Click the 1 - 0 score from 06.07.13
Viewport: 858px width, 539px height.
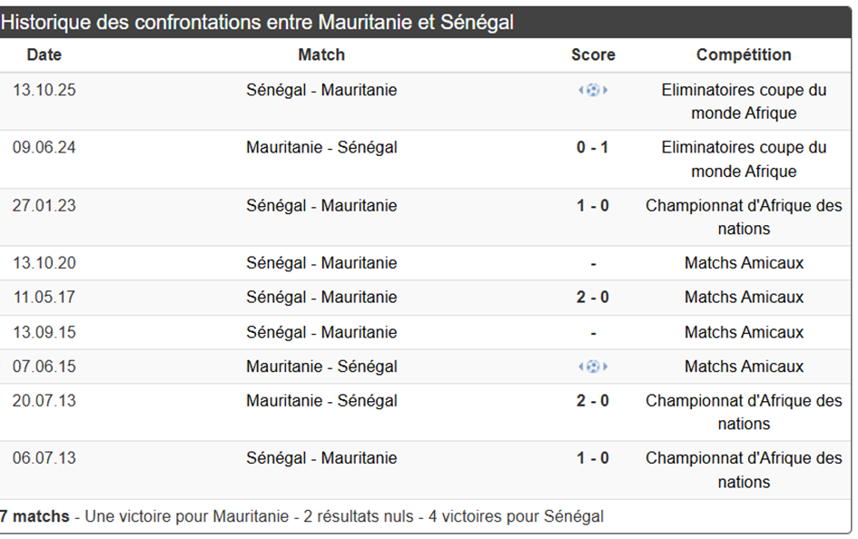coord(593,458)
